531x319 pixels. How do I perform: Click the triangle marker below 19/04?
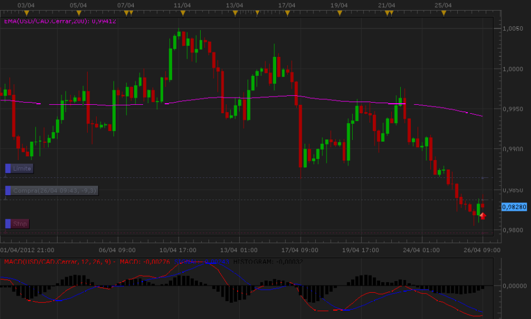pos(339,13)
